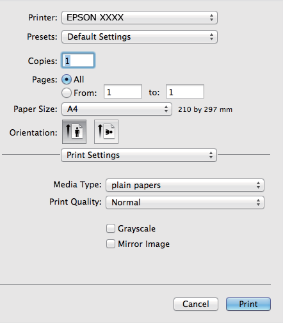Click the 'Print Quality:' label
Screen dimensions: 283x323
[x=76, y=201]
